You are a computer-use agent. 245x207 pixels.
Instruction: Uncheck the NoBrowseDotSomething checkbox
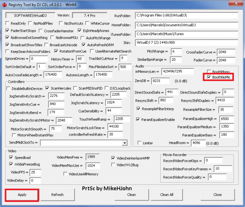pos(7,38)
